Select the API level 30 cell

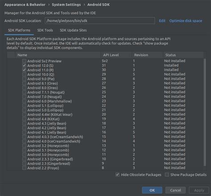[x=104, y=70]
